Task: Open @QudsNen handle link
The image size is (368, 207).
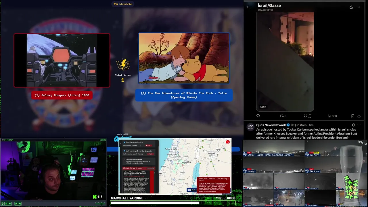Action: [x=299, y=125]
